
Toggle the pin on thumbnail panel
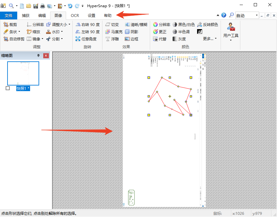pos(39,56)
